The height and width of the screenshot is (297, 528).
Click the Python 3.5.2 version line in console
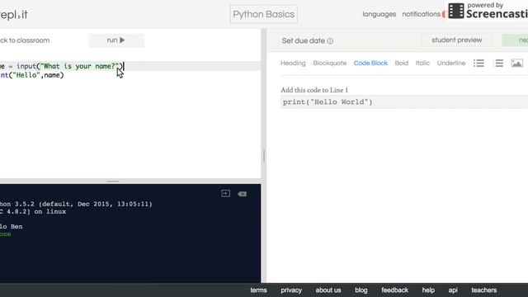click(x=76, y=204)
